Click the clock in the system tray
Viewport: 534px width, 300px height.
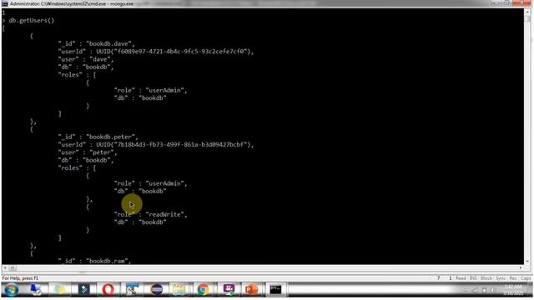click(512, 290)
